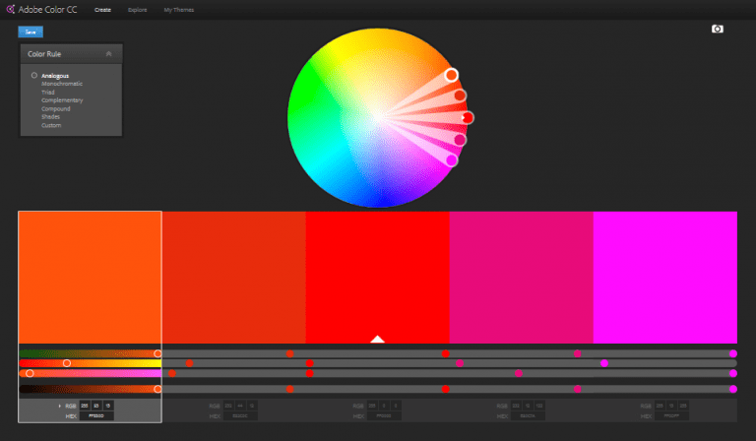756x441 pixels.
Task: Click the magenta dot on the second slider row
Action: [x=604, y=363]
